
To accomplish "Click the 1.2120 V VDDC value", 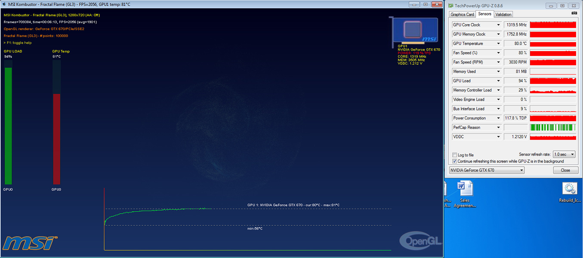I will tap(516, 137).
